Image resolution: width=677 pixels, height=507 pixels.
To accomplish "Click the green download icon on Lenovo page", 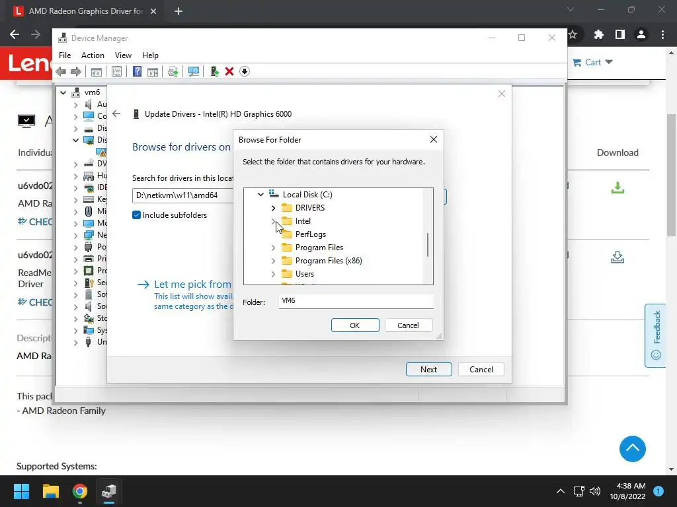I will tap(617, 188).
